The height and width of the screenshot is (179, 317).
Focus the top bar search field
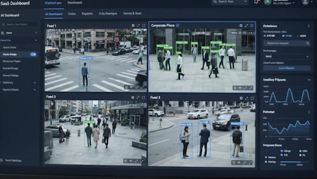[230, 2]
